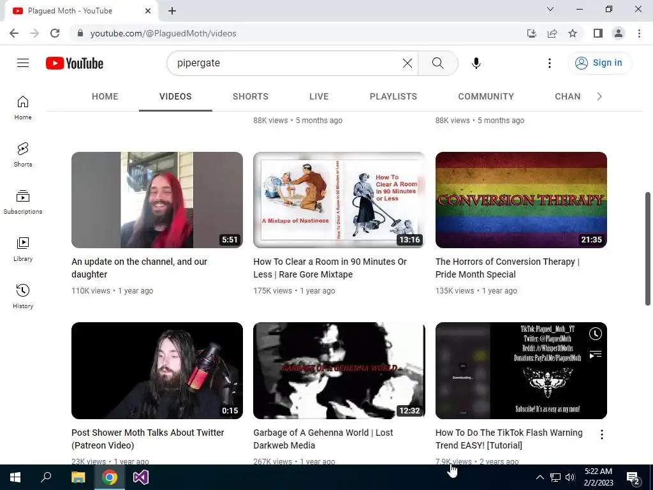Open Visual Studio from taskbar
Image resolution: width=653 pixels, height=490 pixels.
point(141,477)
